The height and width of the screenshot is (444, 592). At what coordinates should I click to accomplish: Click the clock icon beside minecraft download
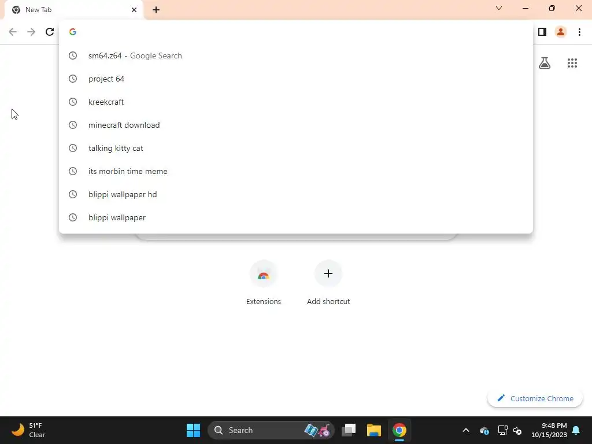point(73,125)
